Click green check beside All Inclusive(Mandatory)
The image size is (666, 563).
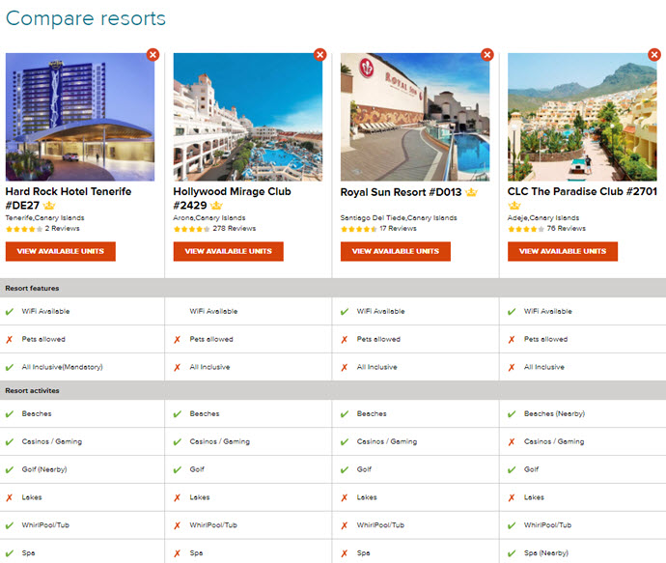click(10, 367)
